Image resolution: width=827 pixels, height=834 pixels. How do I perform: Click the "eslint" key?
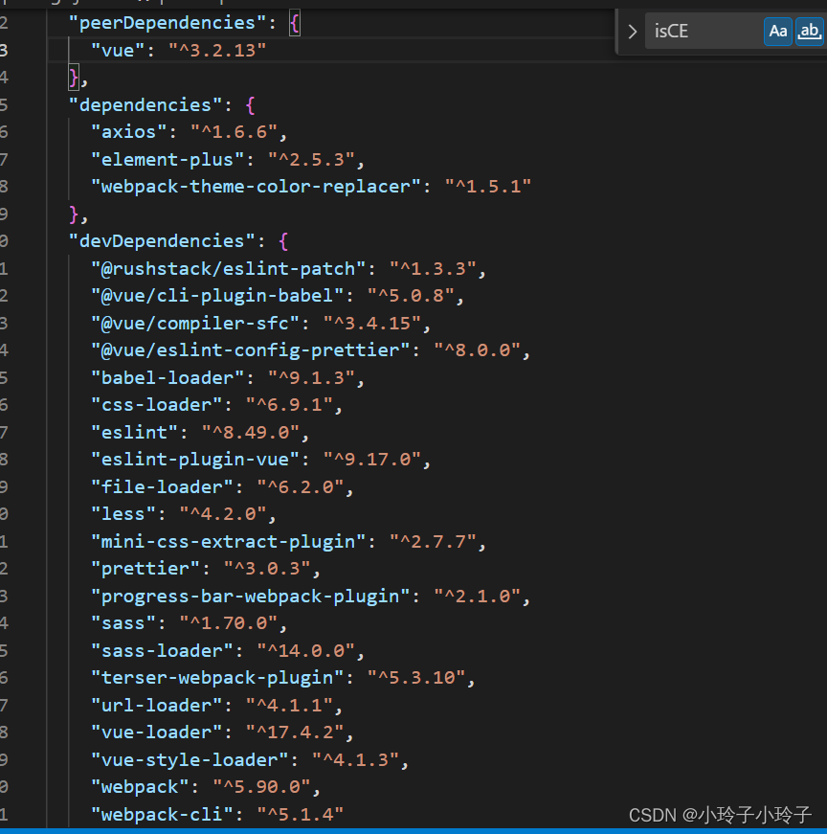134,433
